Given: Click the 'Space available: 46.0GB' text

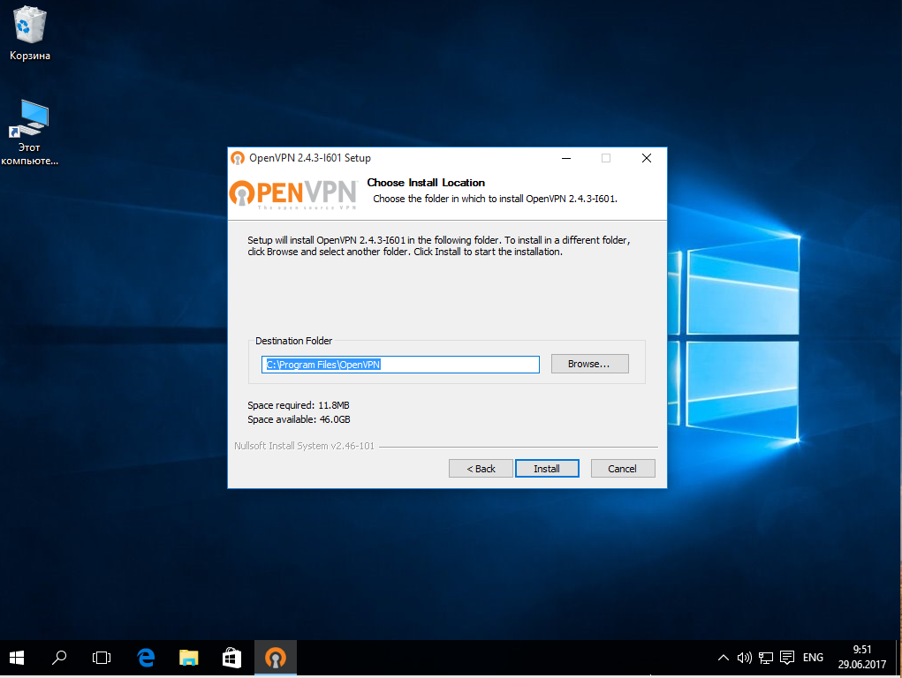Looking at the screenshot, I should 299,420.
